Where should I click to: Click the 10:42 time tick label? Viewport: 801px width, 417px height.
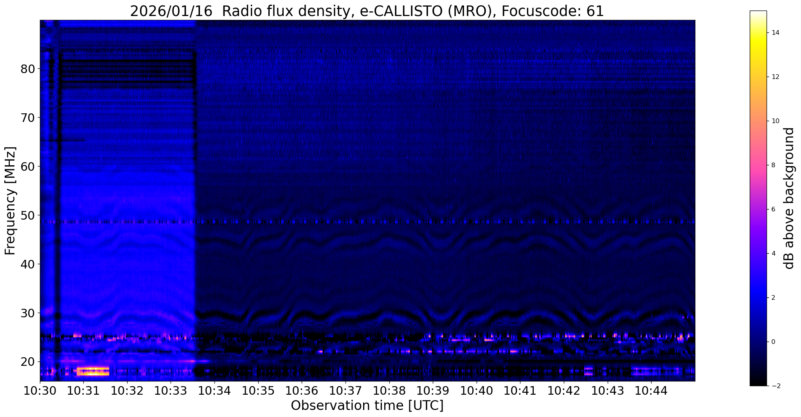(x=564, y=391)
